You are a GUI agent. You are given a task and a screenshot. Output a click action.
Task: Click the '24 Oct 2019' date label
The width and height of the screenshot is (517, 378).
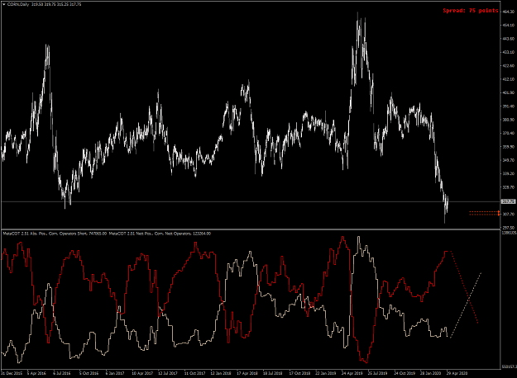pos(405,373)
